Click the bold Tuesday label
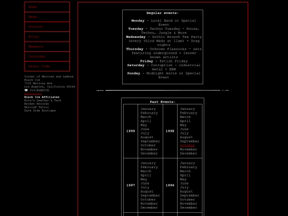 135,29
